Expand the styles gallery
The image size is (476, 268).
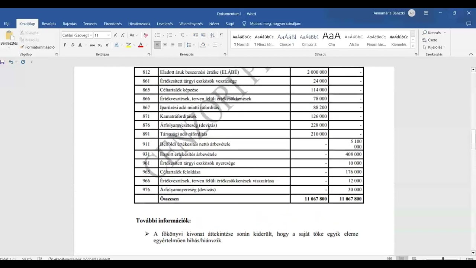[413, 46]
